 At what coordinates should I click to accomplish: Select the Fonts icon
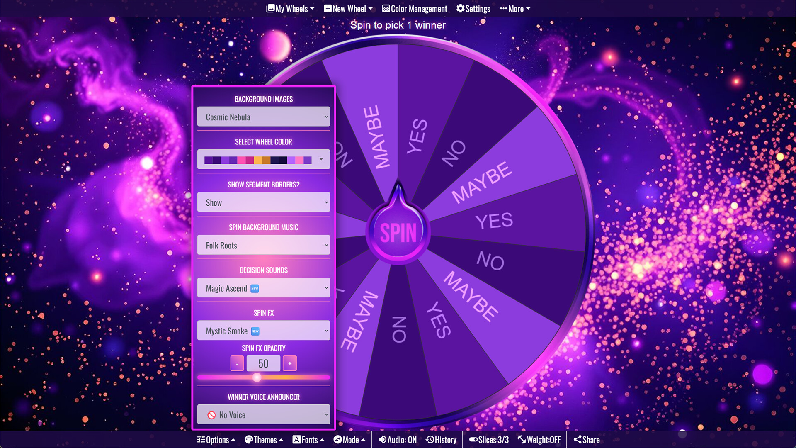[x=297, y=440]
